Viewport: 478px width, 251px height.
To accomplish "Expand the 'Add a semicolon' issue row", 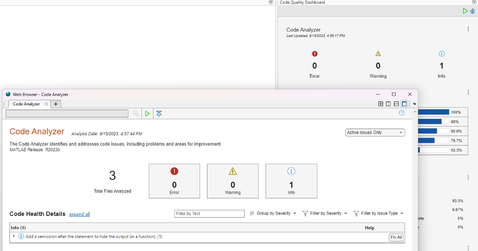I will coord(14,236).
